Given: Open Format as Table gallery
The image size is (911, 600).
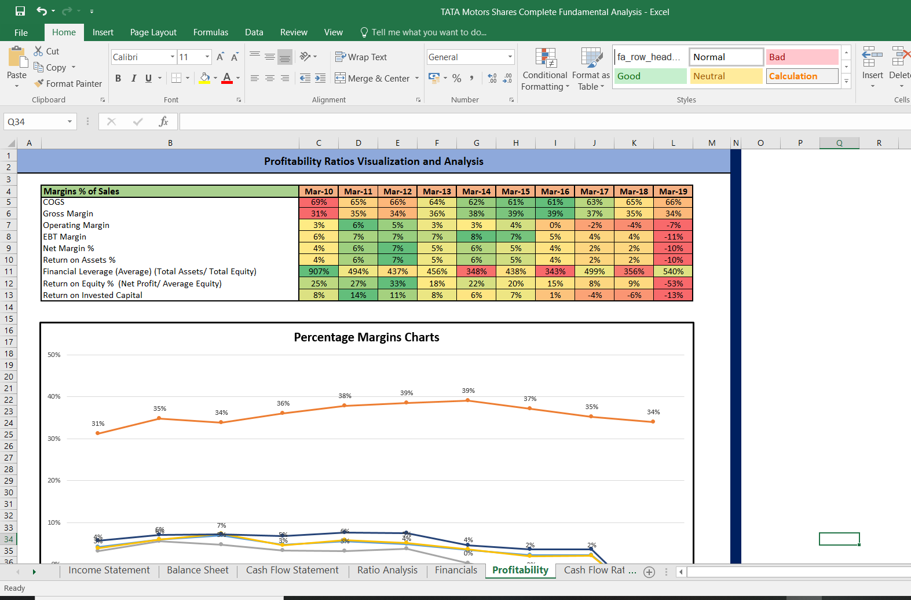Looking at the screenshot, I should (591, 69).
